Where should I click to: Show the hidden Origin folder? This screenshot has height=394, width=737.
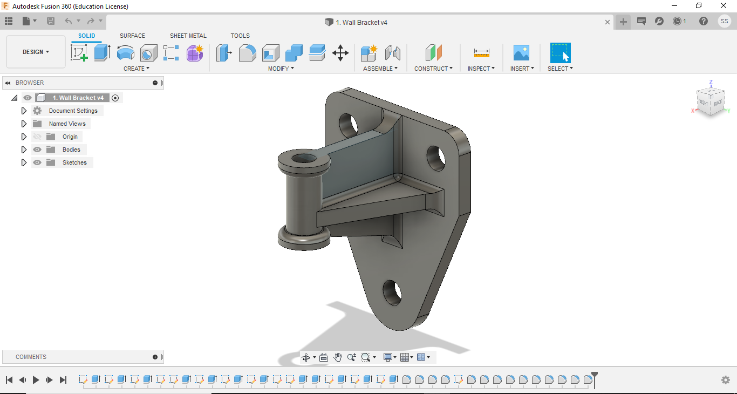point(37,137)
